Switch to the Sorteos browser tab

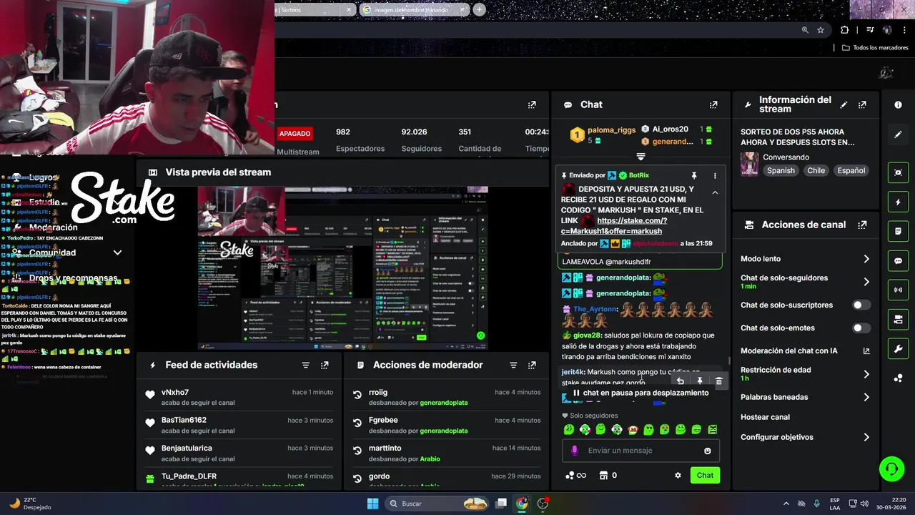tap(315, 10)
